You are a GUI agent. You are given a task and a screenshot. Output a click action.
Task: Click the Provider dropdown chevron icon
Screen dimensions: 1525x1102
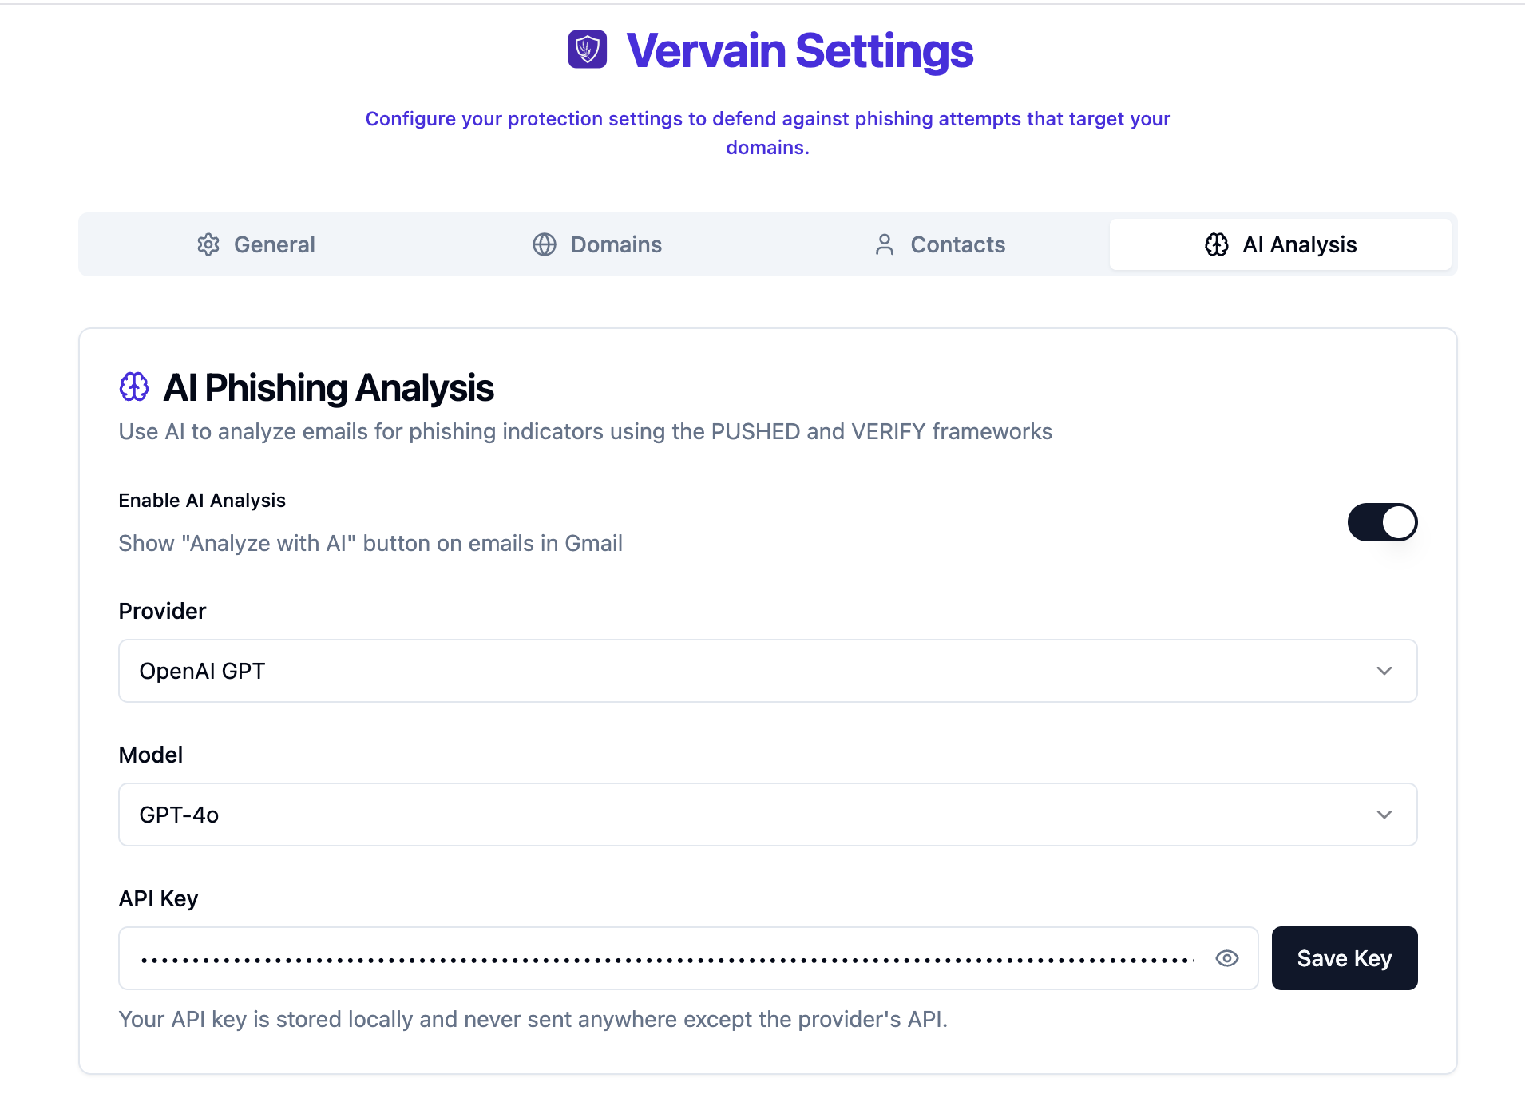pos(1385,671)
